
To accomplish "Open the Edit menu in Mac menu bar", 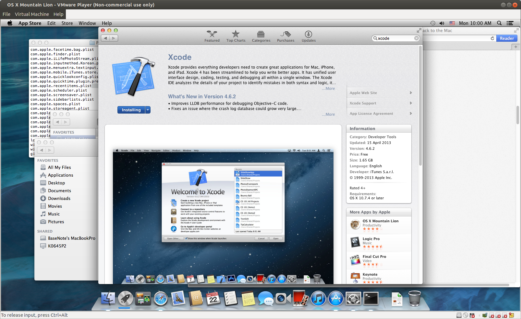I will coord(51,23).
